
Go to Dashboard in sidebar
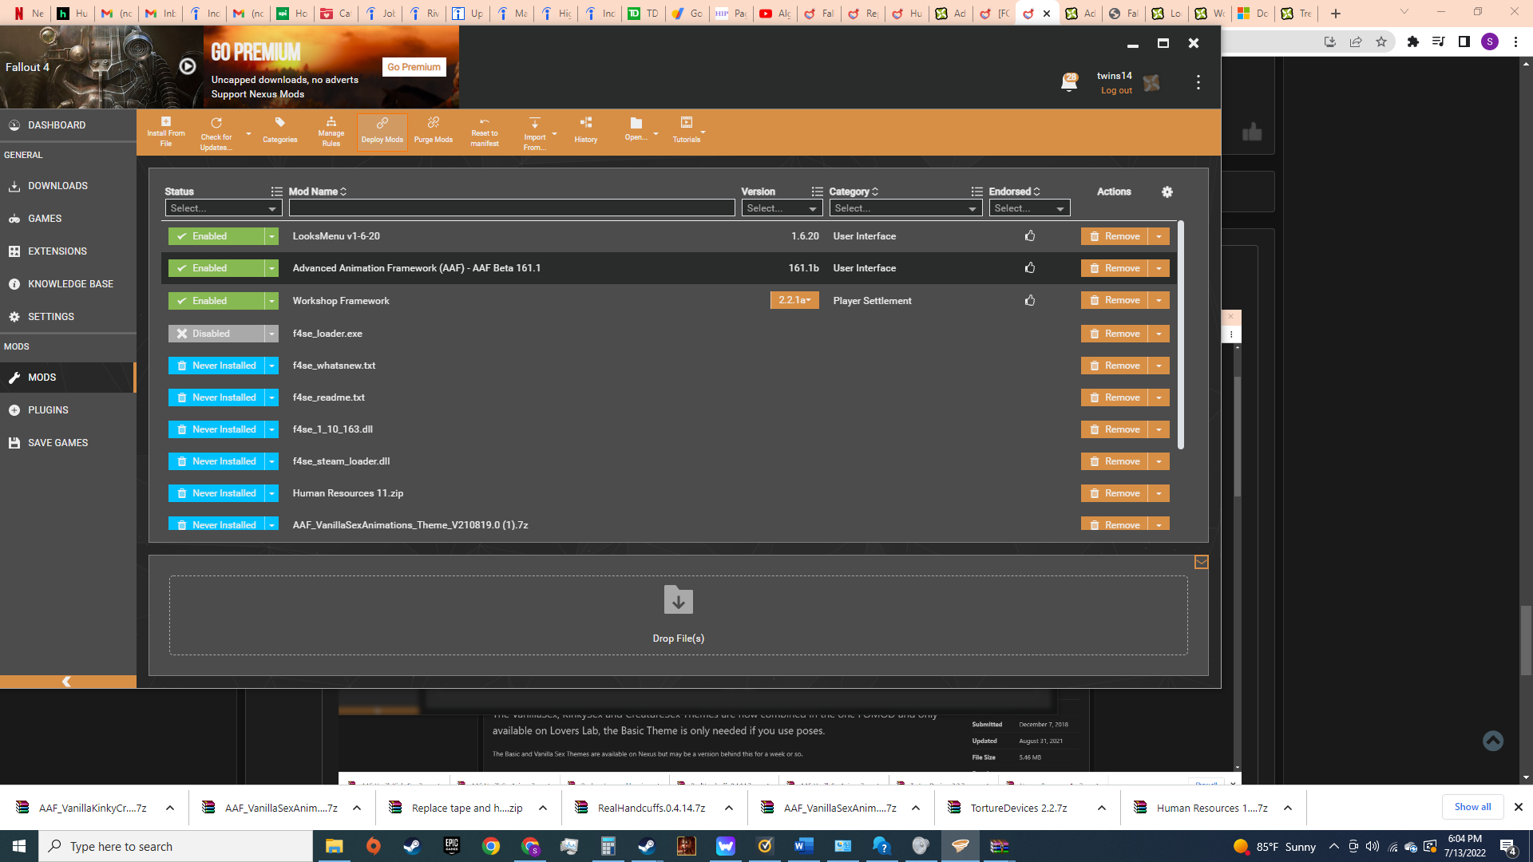[68, 125]
